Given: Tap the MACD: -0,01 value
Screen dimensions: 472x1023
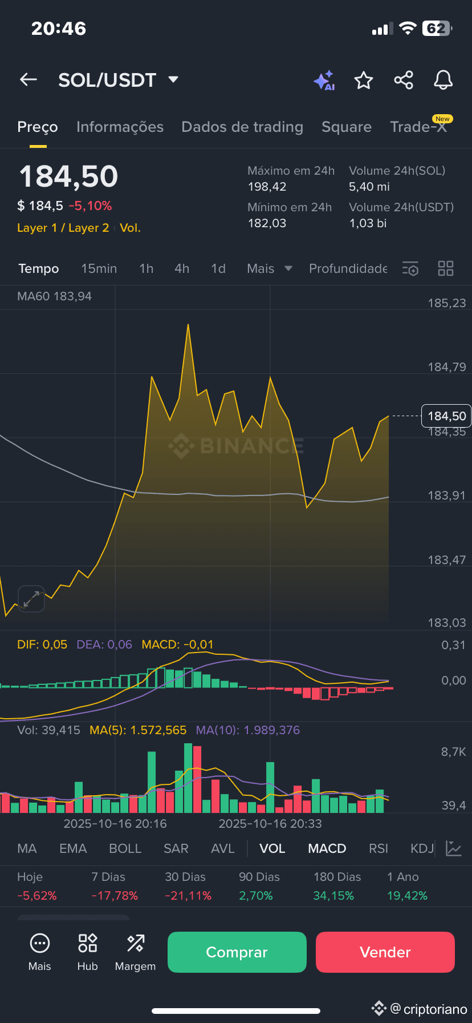Looking at the screenshot, I should click(178, 645).
